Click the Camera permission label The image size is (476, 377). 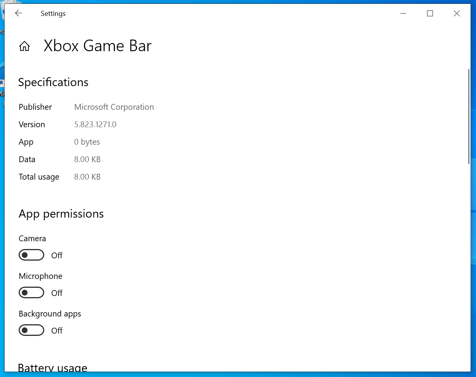pyautogui.click(x=32, y=239)
